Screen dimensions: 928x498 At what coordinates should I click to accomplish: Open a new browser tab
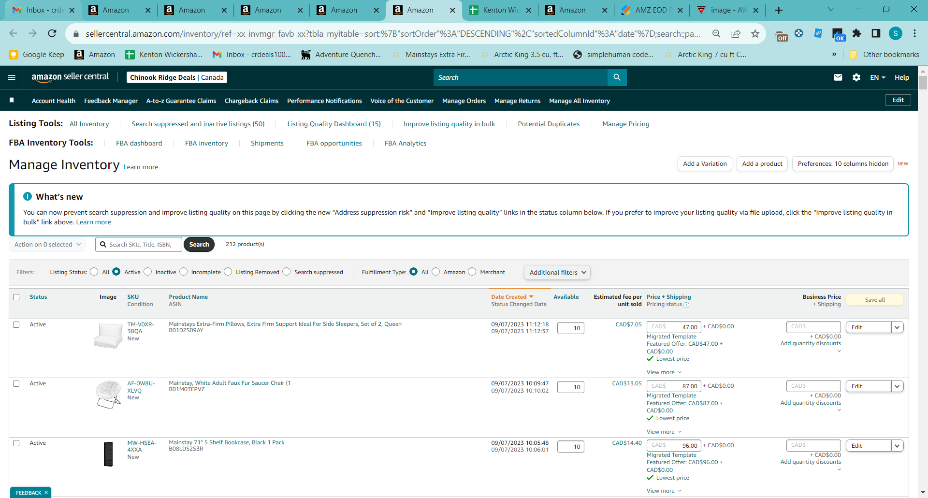[779, 10]
